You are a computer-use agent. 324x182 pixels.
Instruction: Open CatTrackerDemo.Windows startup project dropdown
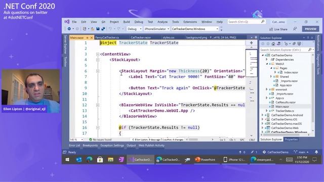click(x=195, y=29)
